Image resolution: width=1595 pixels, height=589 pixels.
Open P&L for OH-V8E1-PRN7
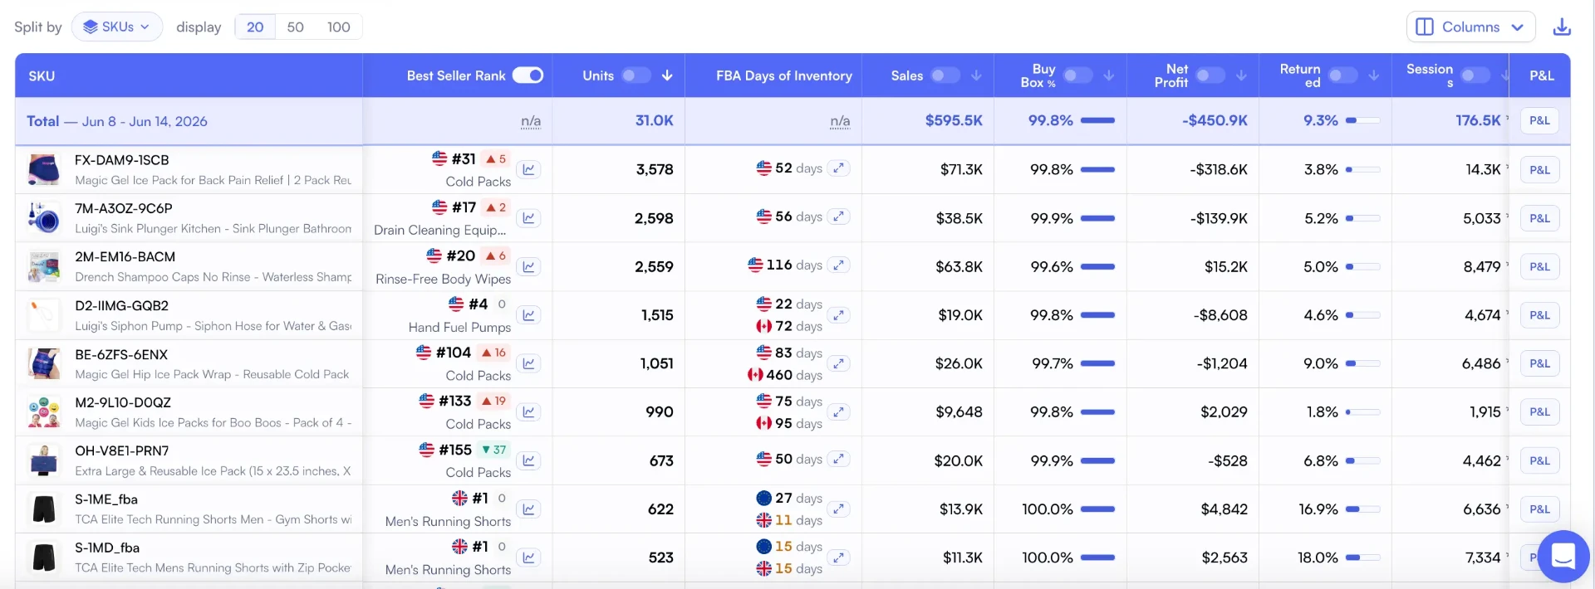pos(1539,460)
